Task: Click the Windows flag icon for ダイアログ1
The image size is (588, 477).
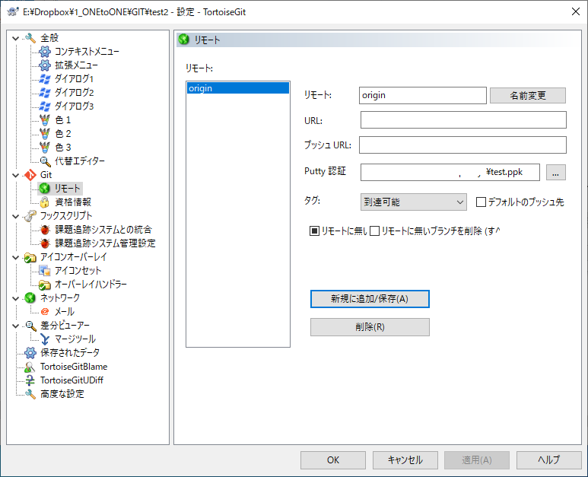Action: point(45,79)
